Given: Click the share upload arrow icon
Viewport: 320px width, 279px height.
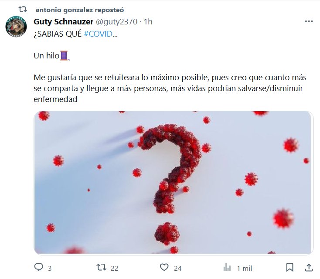Looking at the screenshot, I should click(308, 267).
